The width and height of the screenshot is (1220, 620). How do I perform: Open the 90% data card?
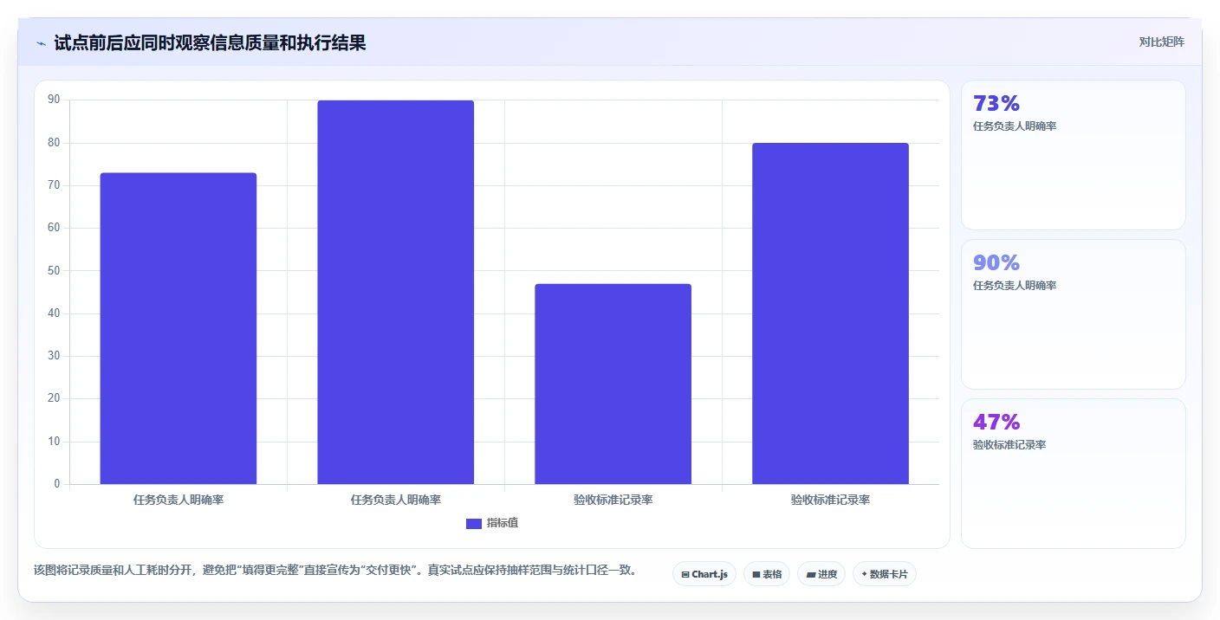tap(1073, 314)
